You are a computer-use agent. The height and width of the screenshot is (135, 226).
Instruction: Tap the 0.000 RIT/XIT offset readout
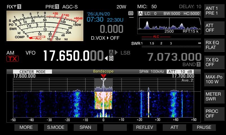[x=112, y=29]
